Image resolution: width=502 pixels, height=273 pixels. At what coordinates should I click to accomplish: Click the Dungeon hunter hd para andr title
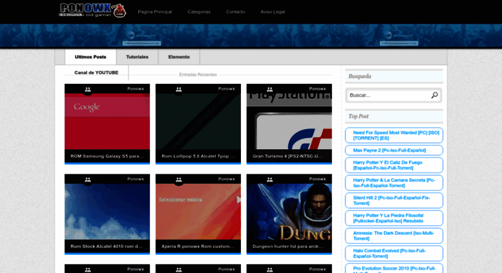tap(288, 246)
